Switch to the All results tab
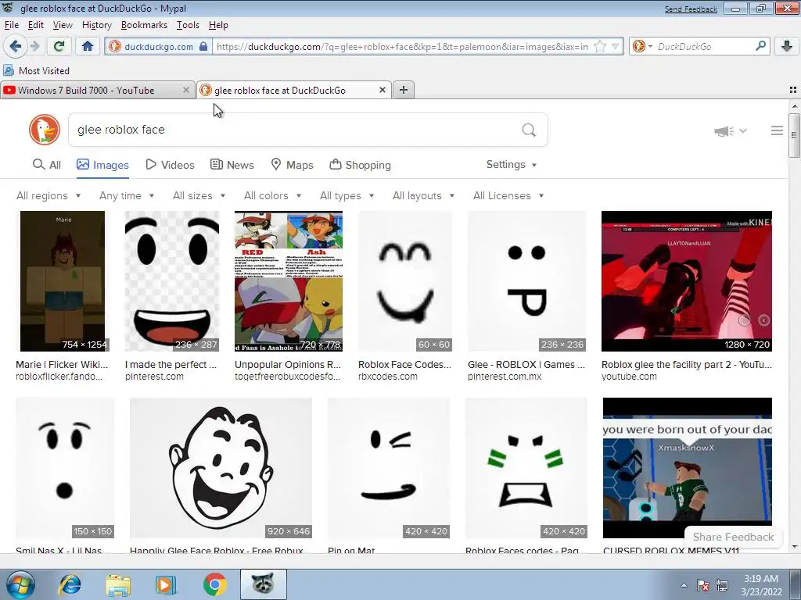Image resolution: width=801 pixels, height=600 pixels. 46,165
